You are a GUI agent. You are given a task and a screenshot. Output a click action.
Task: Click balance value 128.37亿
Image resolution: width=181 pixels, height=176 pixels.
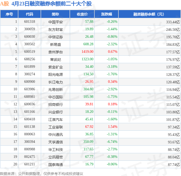pyautogui.click(x=173, y=75)
